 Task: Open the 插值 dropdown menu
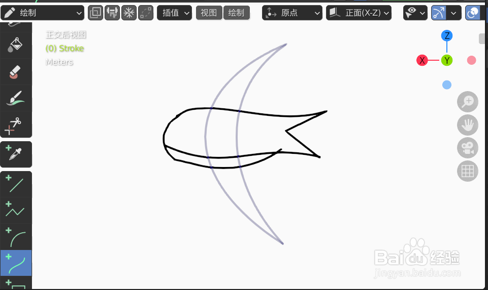[174, 13]
